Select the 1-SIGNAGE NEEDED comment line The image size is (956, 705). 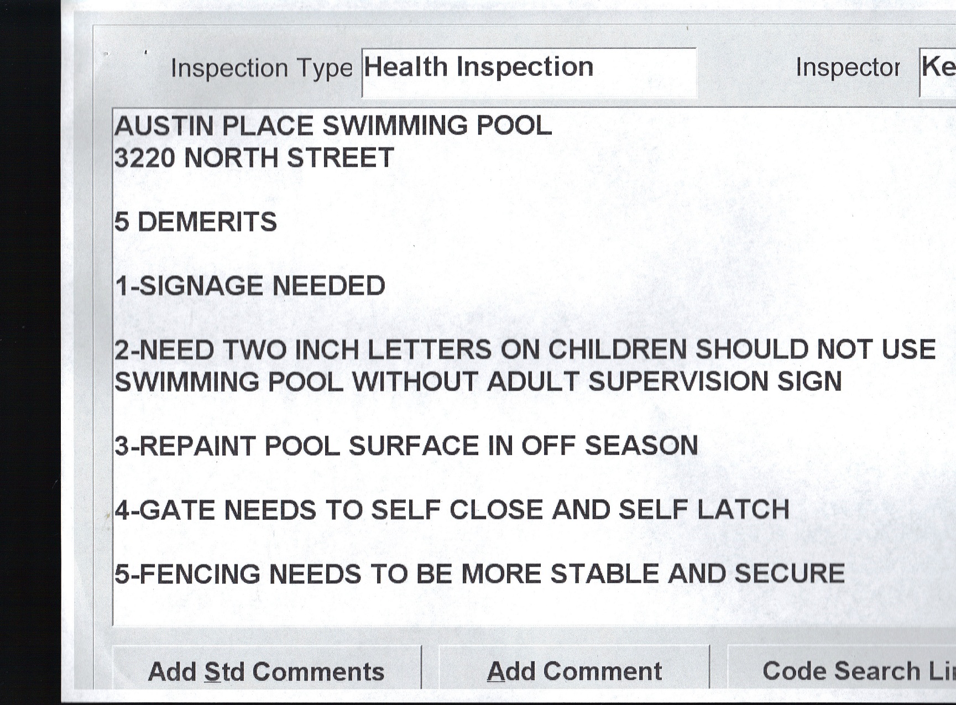(250, 286)
